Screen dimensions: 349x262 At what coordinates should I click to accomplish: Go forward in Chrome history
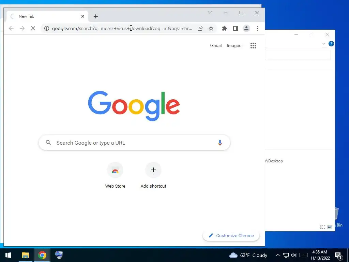[x=22, y=28]
